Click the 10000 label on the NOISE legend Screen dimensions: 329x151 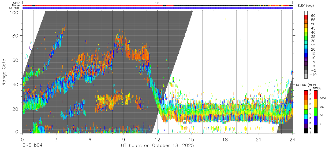(322, 98)
